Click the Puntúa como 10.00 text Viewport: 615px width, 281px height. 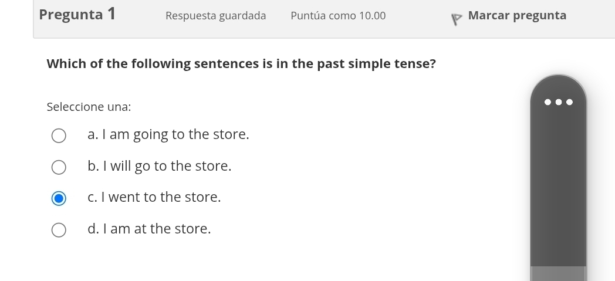[x=338, y=16]
